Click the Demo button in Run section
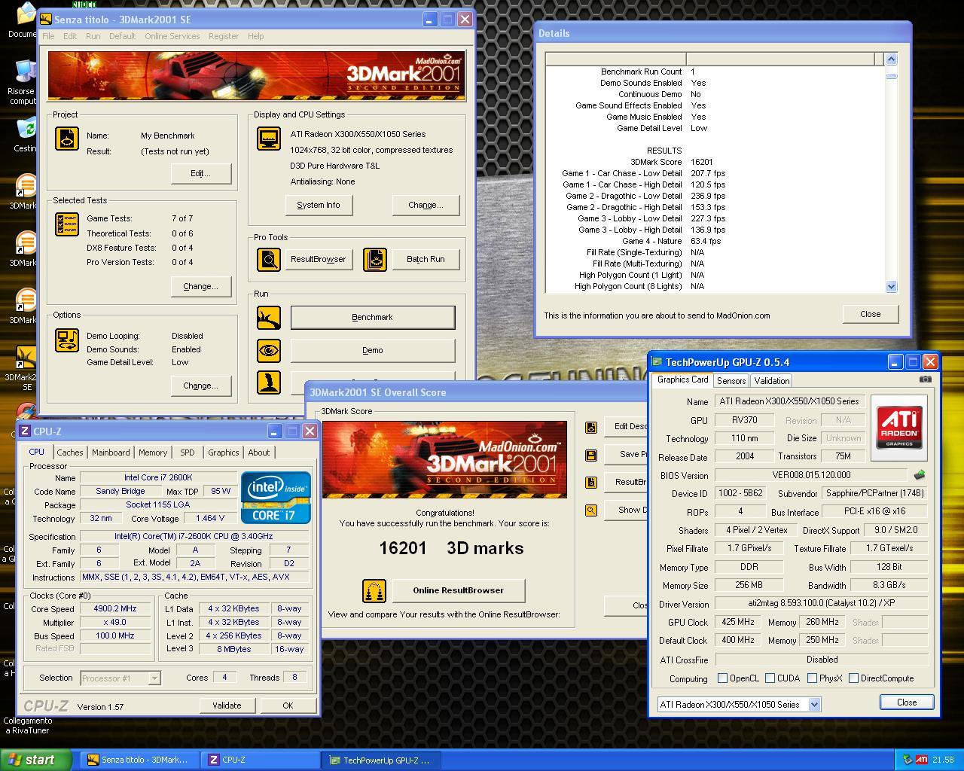 [373, 350]
